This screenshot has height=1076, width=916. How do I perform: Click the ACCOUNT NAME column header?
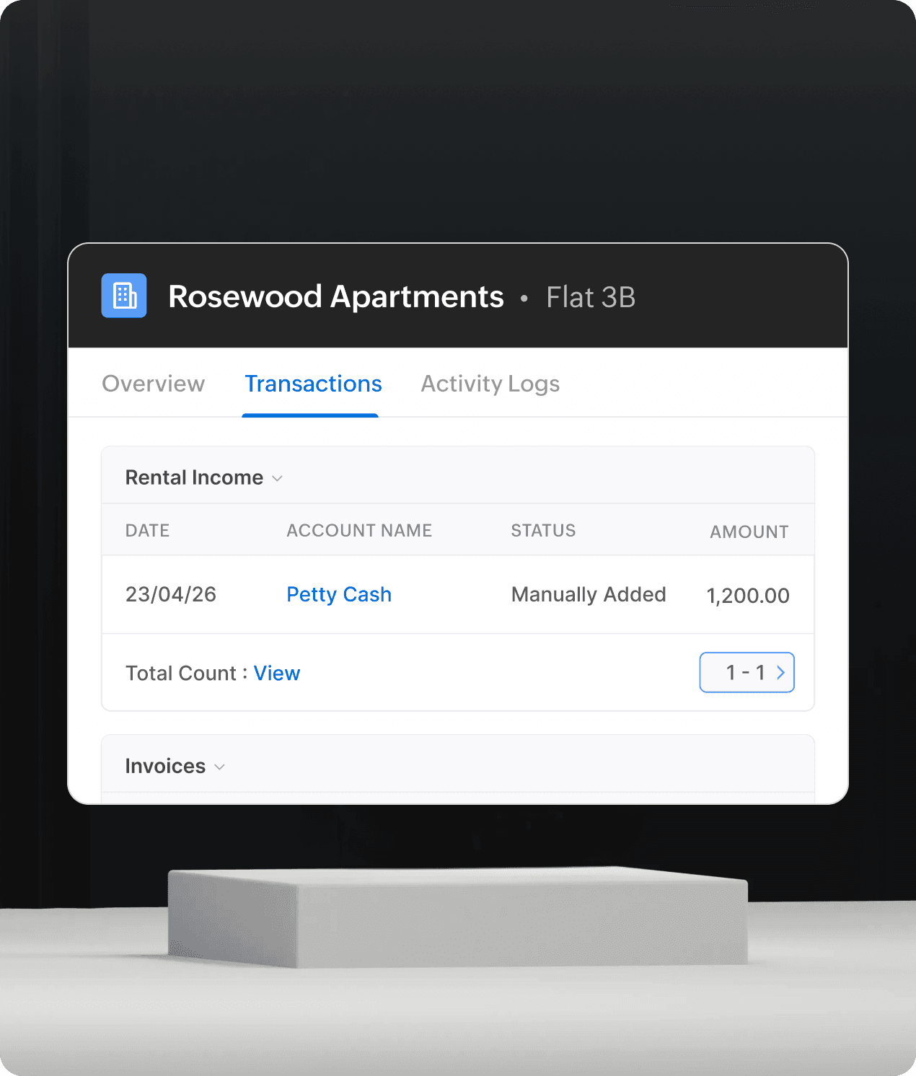point(359,531)
